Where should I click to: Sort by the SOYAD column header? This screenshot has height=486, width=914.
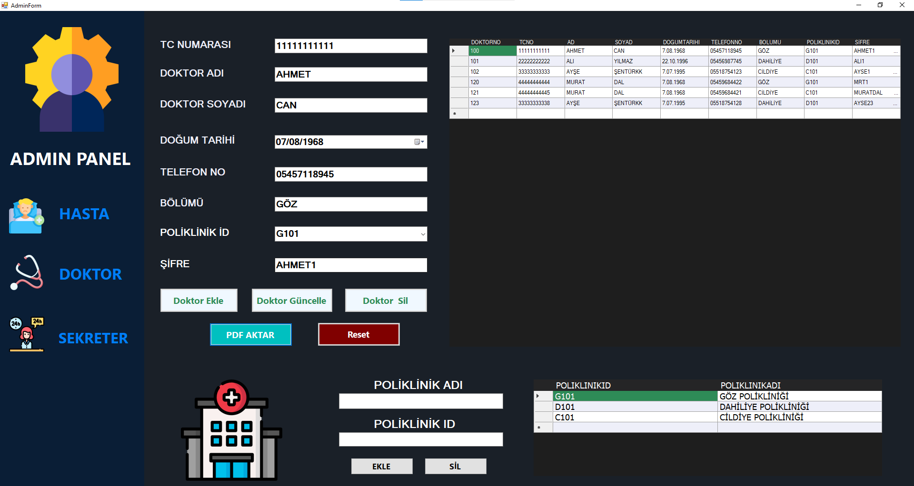pyautogui.click(x=636, y=42)
